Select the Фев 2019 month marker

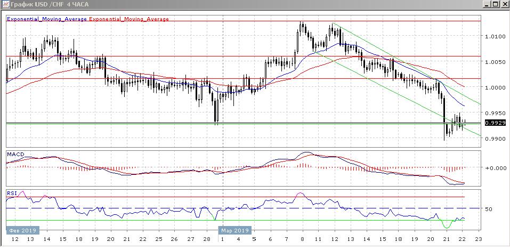[x=21, y=230]
